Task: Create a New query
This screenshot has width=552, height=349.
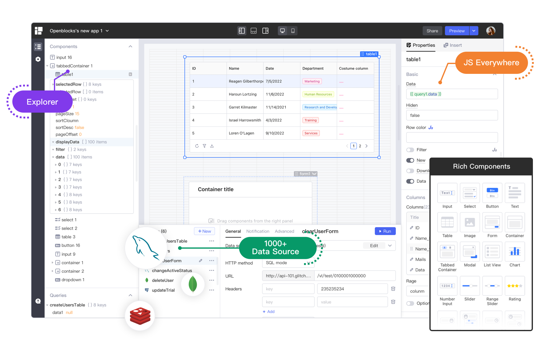Action: pyautogui.click(x=205, y=231)
